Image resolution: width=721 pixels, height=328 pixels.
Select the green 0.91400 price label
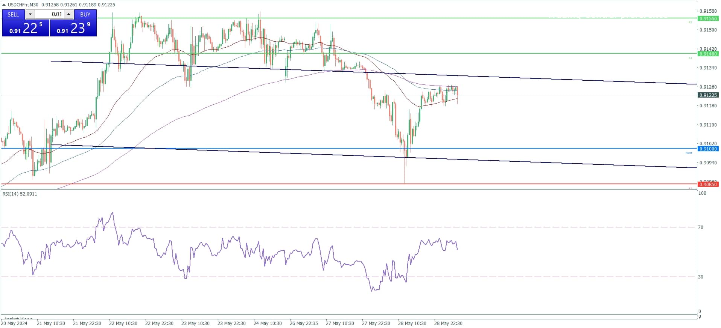coord(708,54)
